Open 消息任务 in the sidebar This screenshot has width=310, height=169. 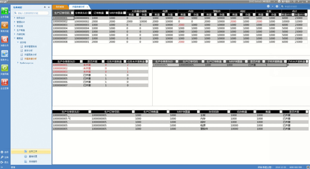click(x=5, y=41)
